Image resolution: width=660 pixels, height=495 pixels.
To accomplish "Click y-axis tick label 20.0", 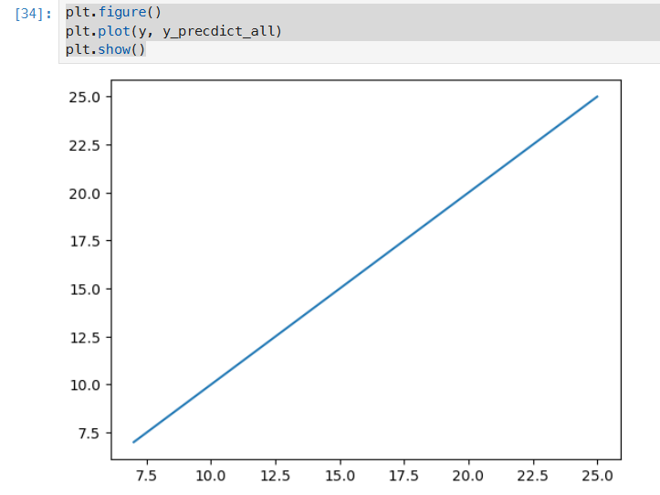I will tap(85, 194).
